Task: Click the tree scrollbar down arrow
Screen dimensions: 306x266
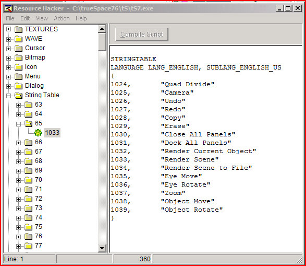Action: point(102,248)
